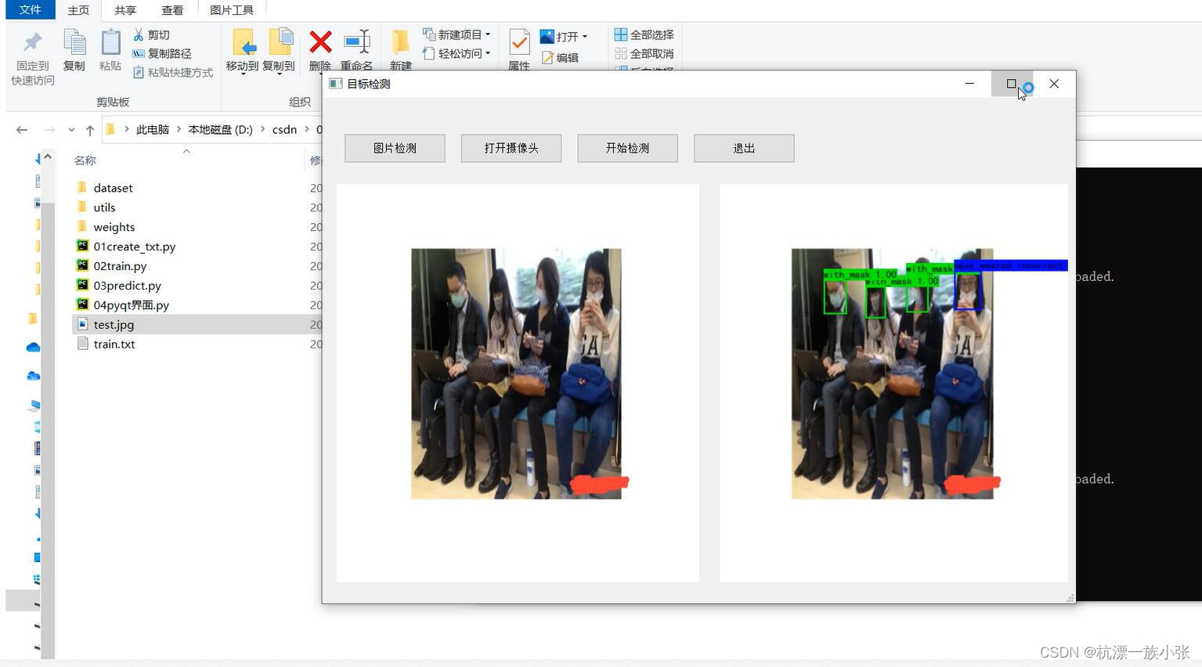This screenshot has height=667, width=1202.
Task: Click 全部取消 in the ribbon
Action: point(644,53)
